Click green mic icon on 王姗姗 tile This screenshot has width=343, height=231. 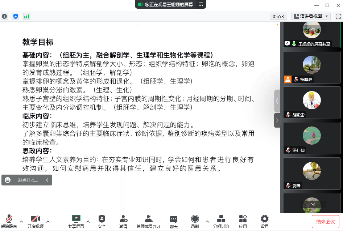(x=294, y=44)
